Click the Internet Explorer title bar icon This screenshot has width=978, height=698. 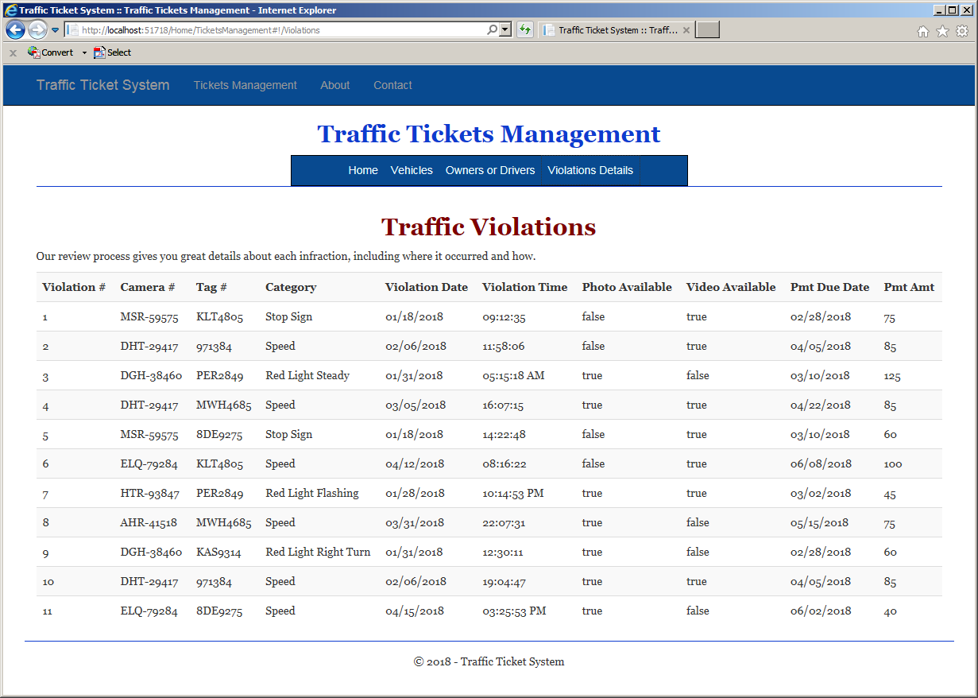pyautogui.click(x=10, y=10)
